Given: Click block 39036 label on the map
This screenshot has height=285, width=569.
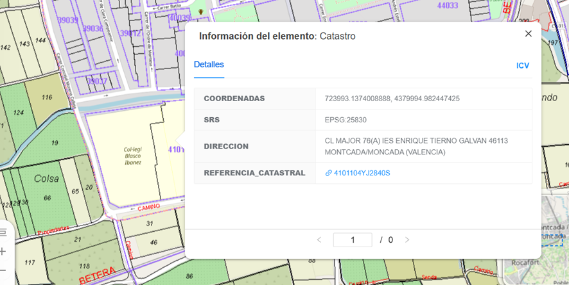Looking at the screenshot, I should click(93, 28).
